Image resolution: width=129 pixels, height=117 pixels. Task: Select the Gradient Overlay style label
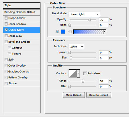click(x=19, y=71)
